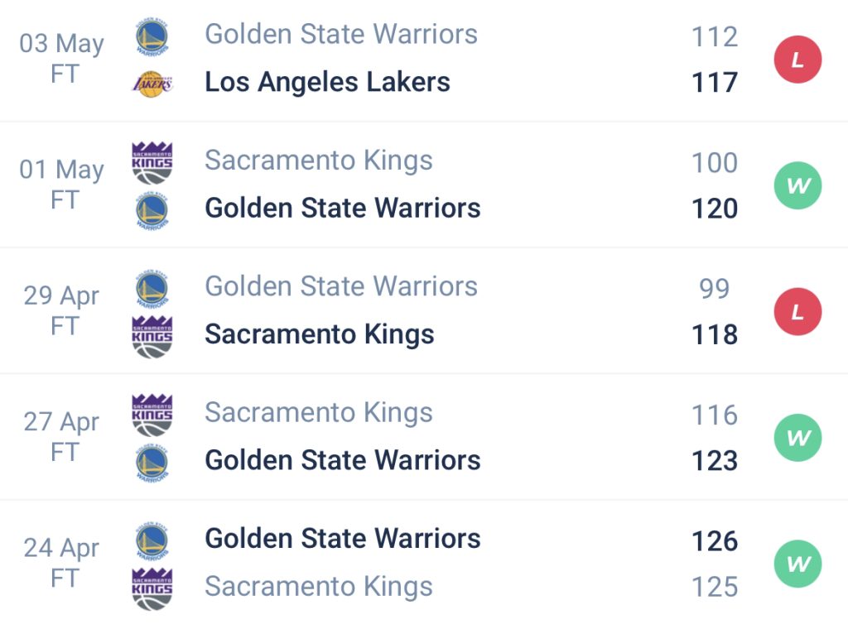Click Kings logo in 24 Apr game
The image size is (848, 624).
click(x=152, y=588)
